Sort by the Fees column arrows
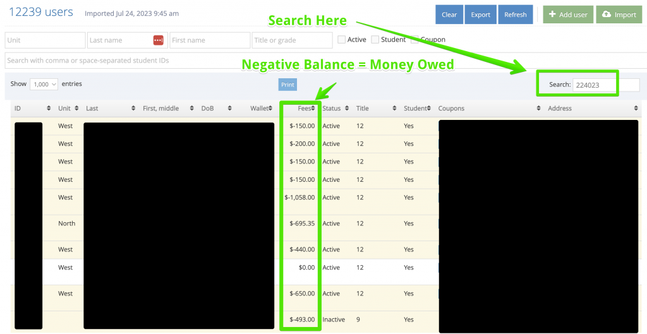The width and height of the screenshot is (647, 334). pos(313,109)
